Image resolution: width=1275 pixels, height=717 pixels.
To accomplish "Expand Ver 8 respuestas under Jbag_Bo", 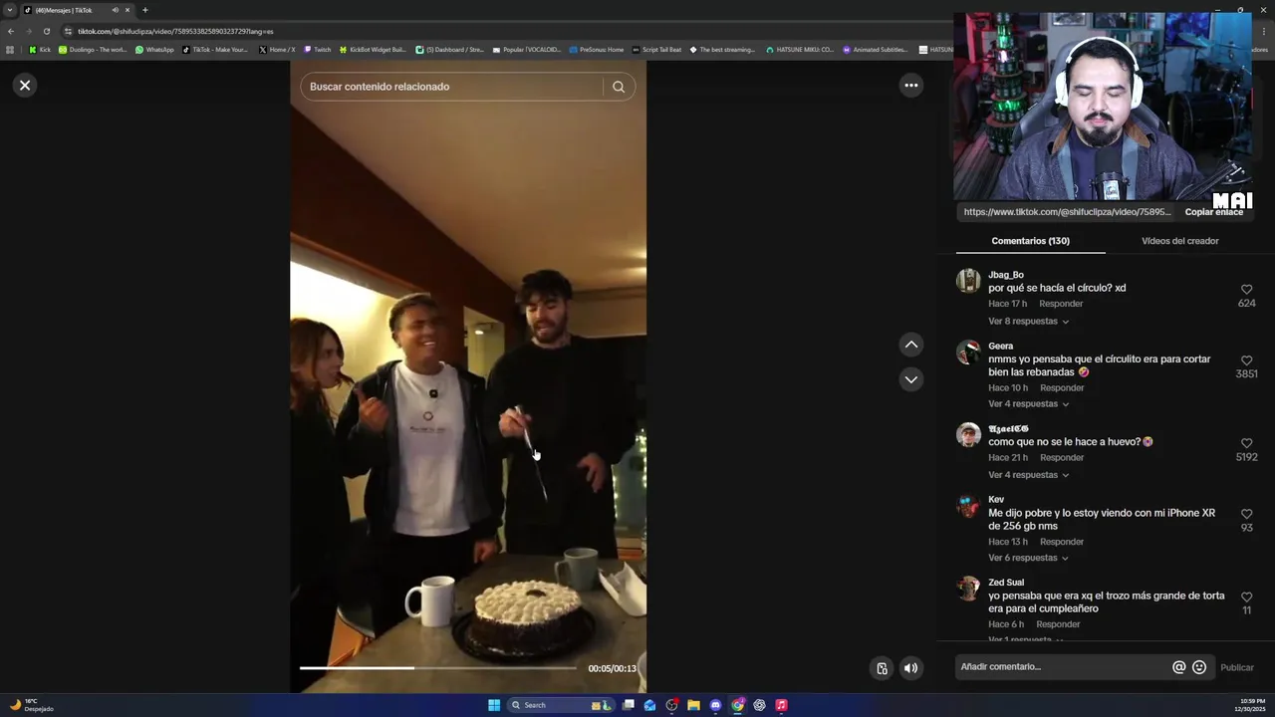I will pos(1028,322).
